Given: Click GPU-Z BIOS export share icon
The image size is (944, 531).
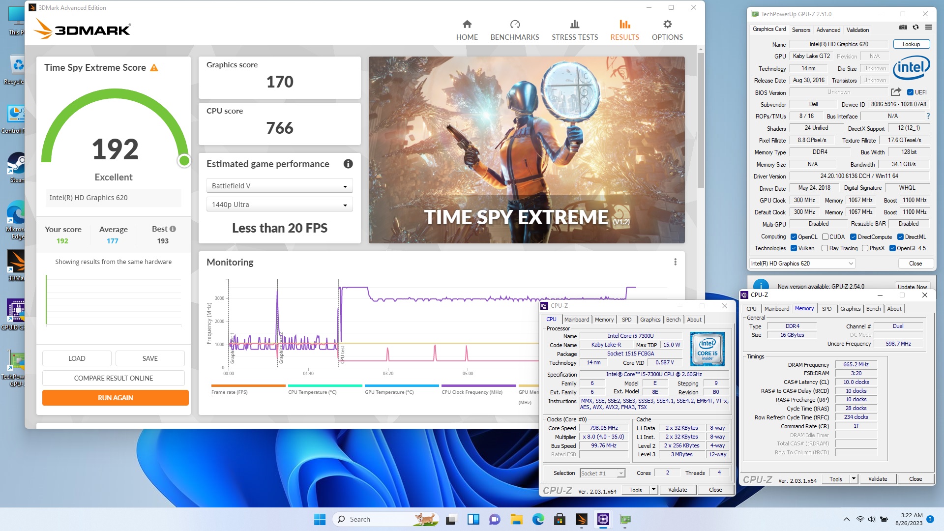Looking at the screenshot, I should tap(896, 91).
